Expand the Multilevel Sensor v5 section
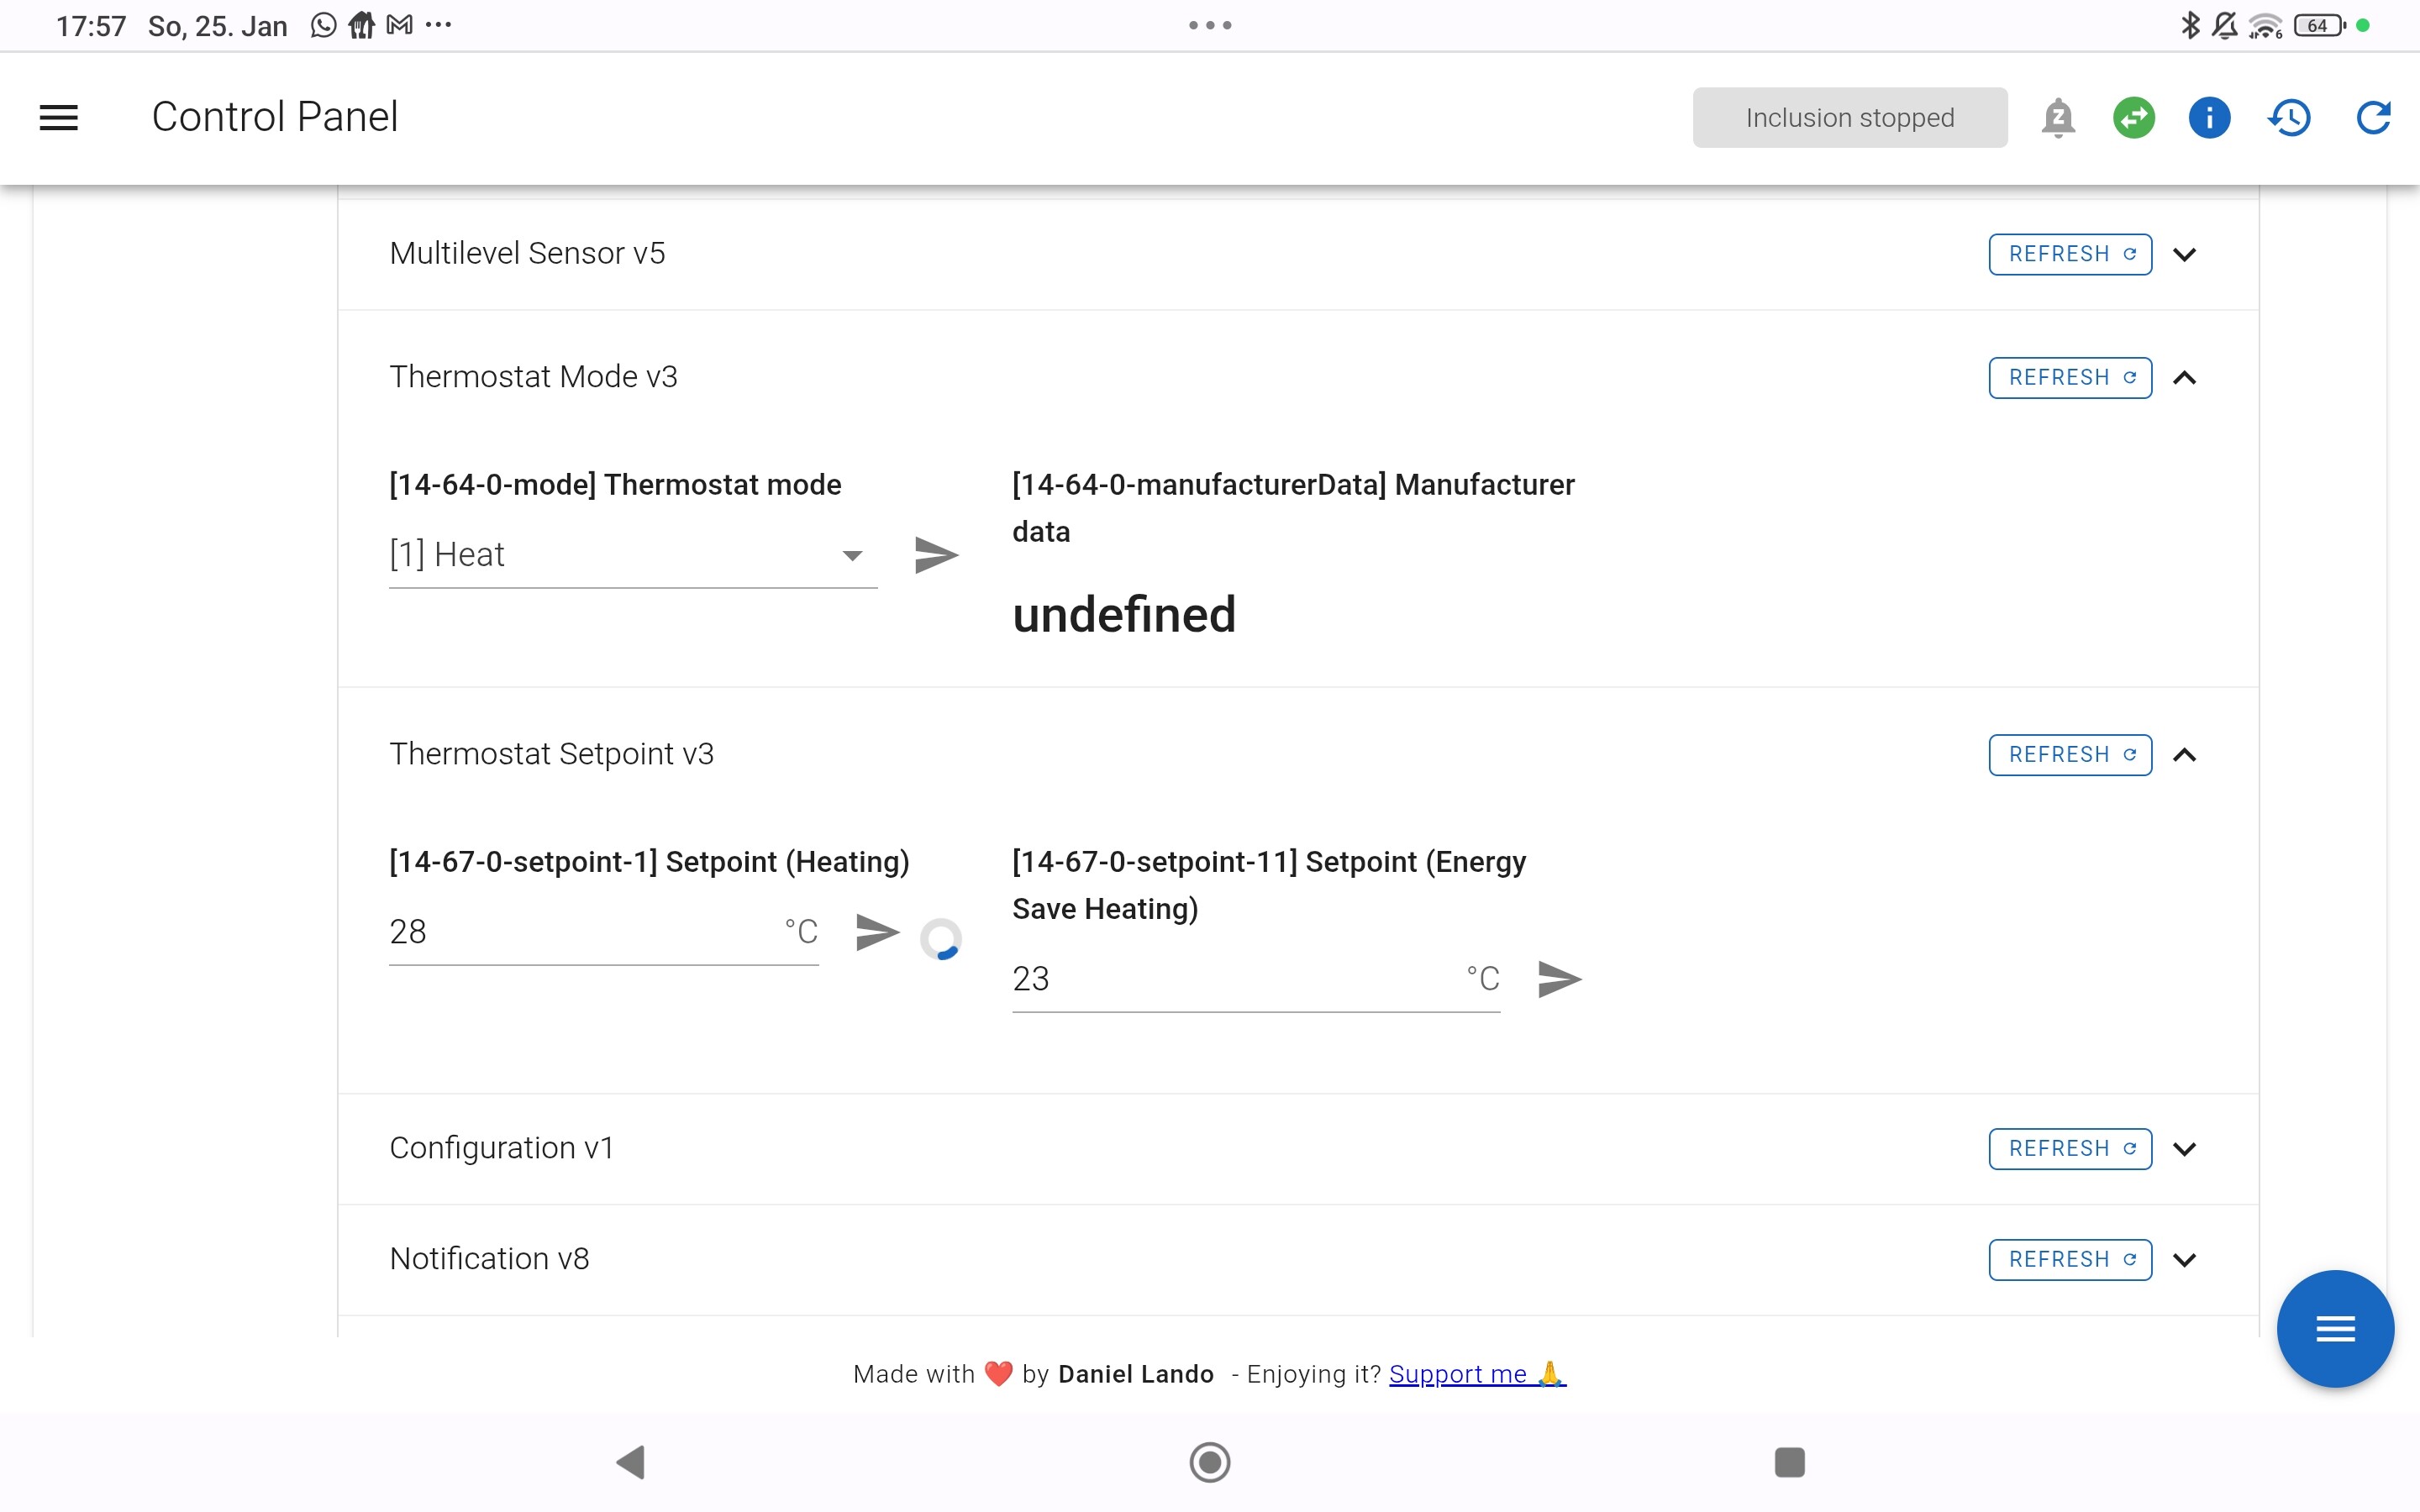This screenshot has height=1512, width=2420. point(2185,254)
